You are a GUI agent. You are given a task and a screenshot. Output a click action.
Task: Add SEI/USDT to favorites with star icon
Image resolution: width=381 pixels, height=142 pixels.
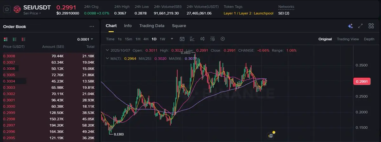(x=7, y=9)
